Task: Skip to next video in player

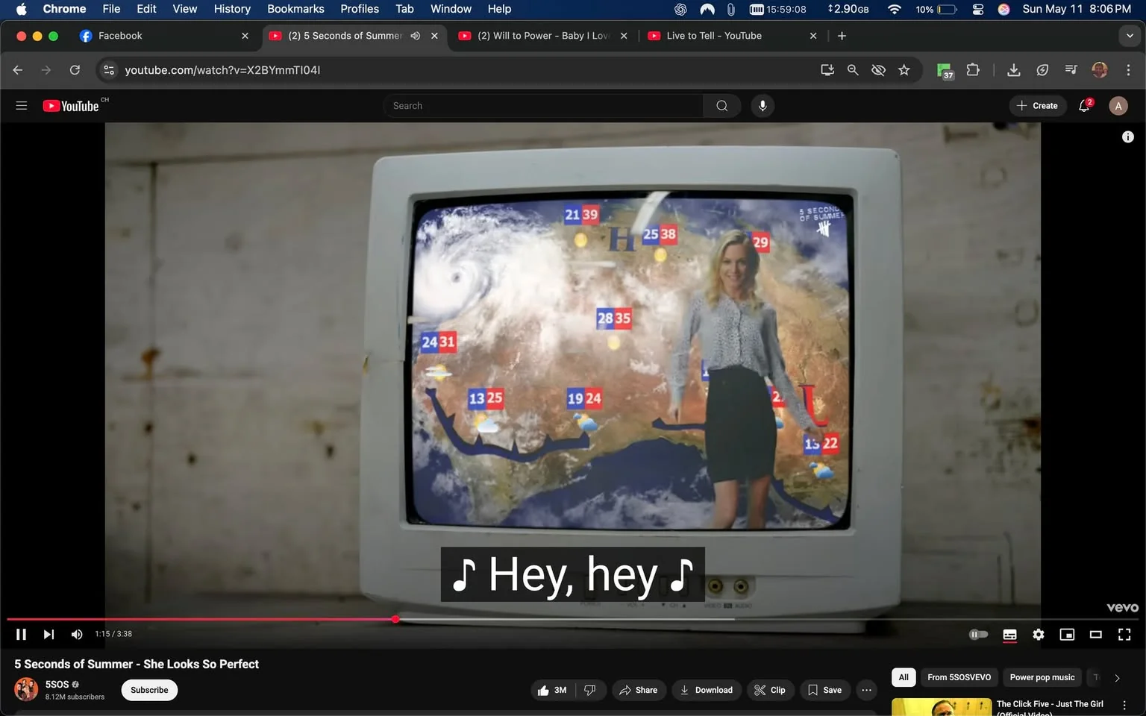Action: coord(48,634)
